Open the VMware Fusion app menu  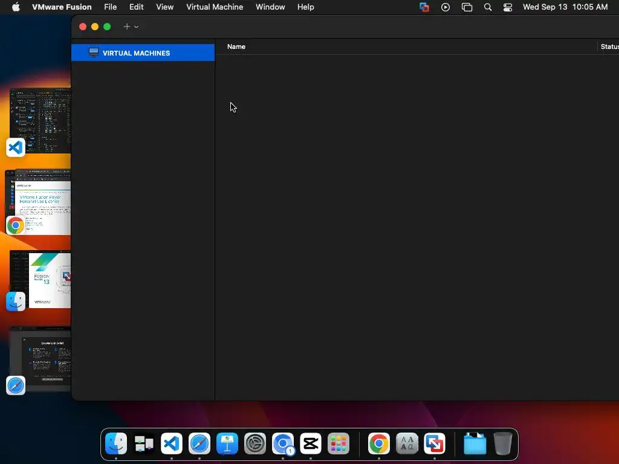[62, 7]
